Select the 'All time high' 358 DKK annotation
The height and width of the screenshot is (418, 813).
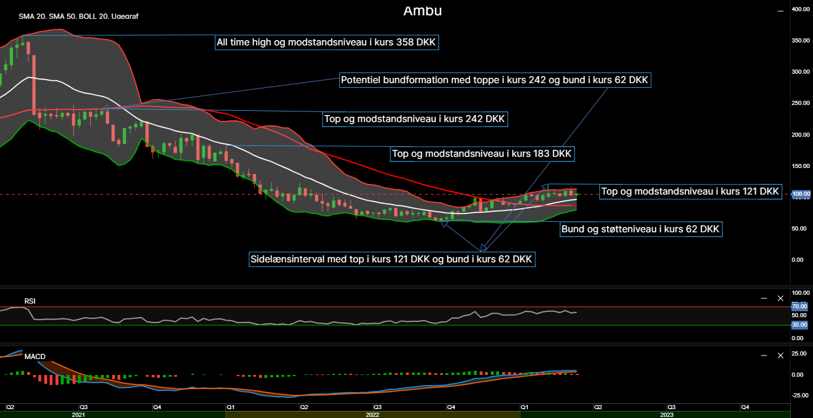327,42
